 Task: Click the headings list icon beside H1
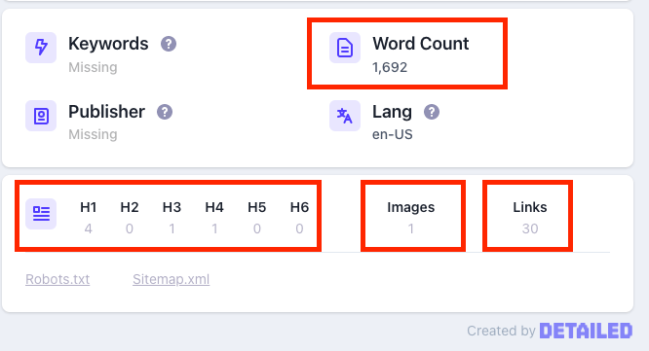41,214
